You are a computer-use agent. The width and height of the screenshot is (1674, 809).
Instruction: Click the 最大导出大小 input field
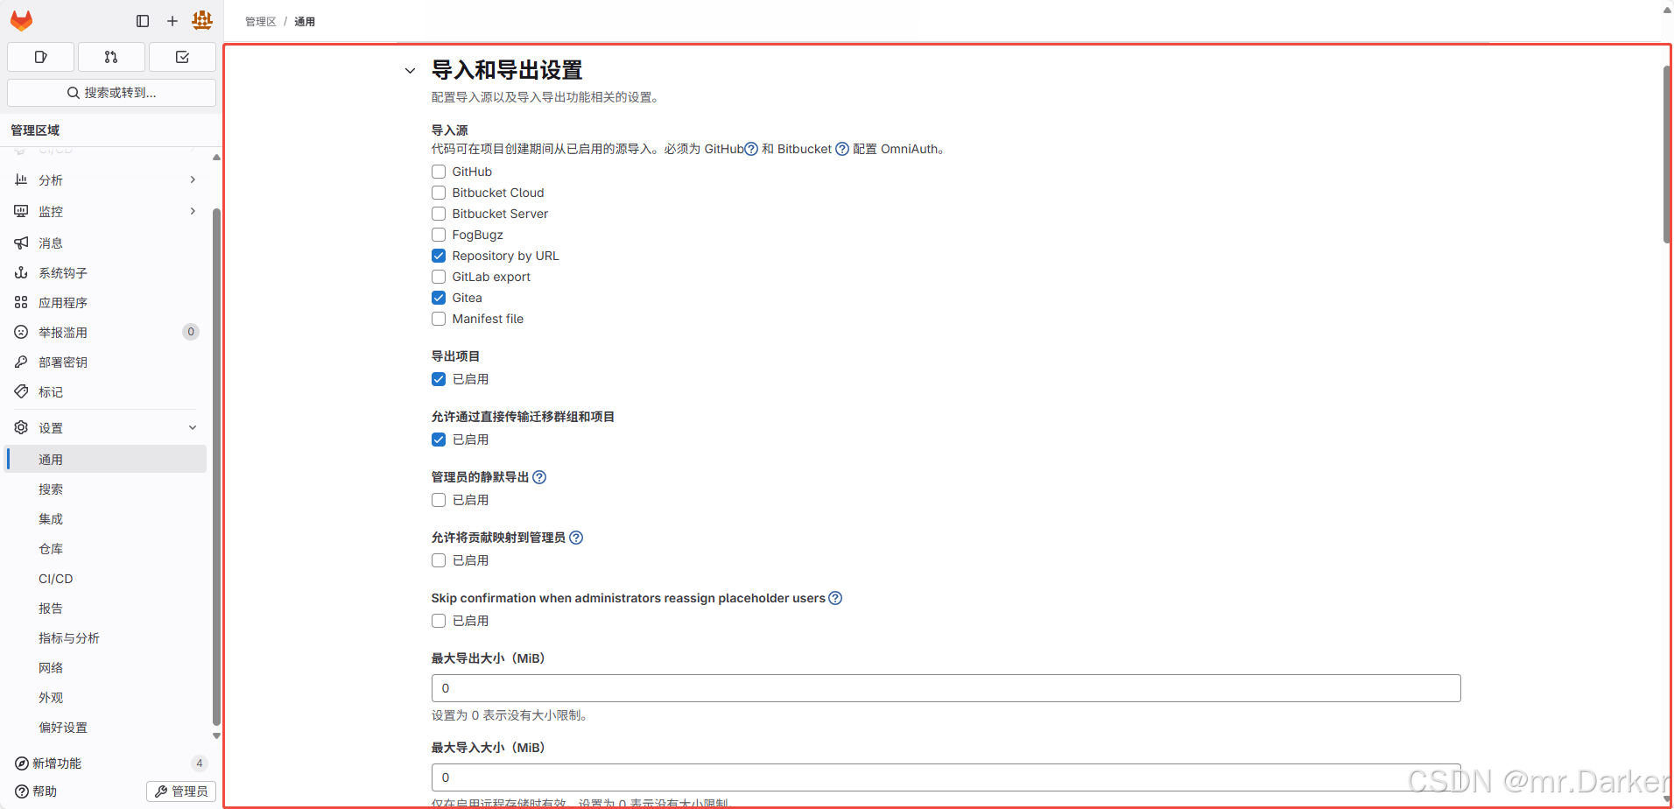coord(946,688)
